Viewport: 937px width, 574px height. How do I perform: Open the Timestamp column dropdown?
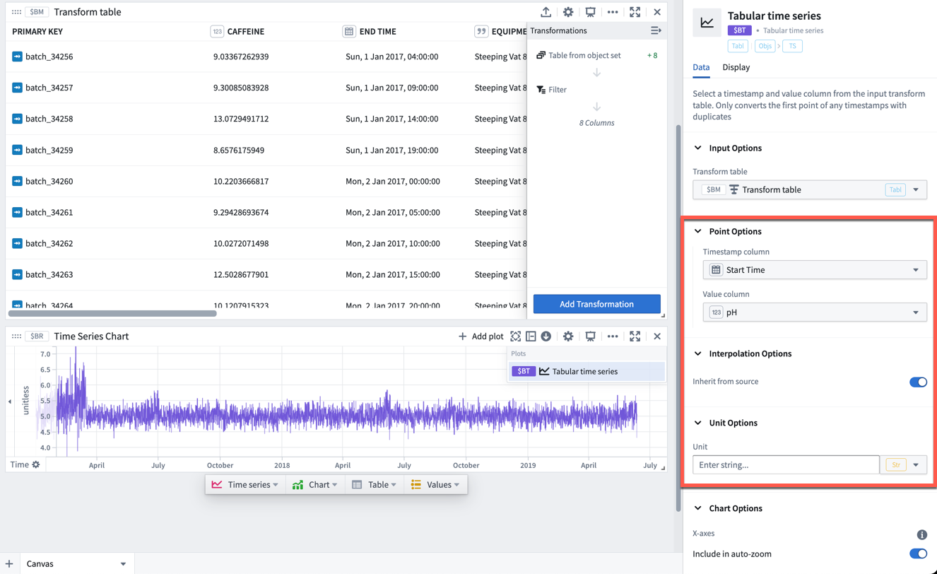(x=815, y=270)
